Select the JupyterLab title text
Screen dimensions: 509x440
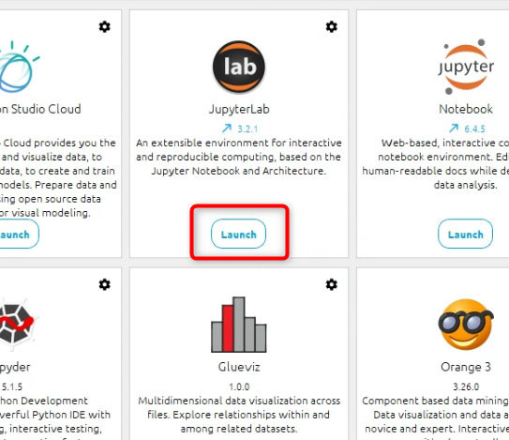click(x=239, y=109)
